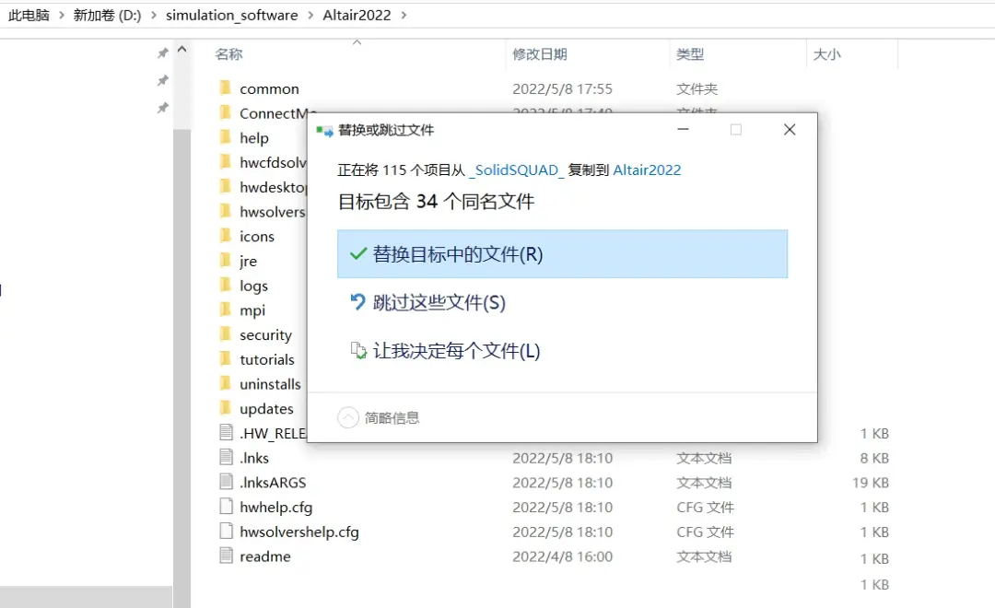Select the hwsolvershelp.cfg file icon

(226, 532)
